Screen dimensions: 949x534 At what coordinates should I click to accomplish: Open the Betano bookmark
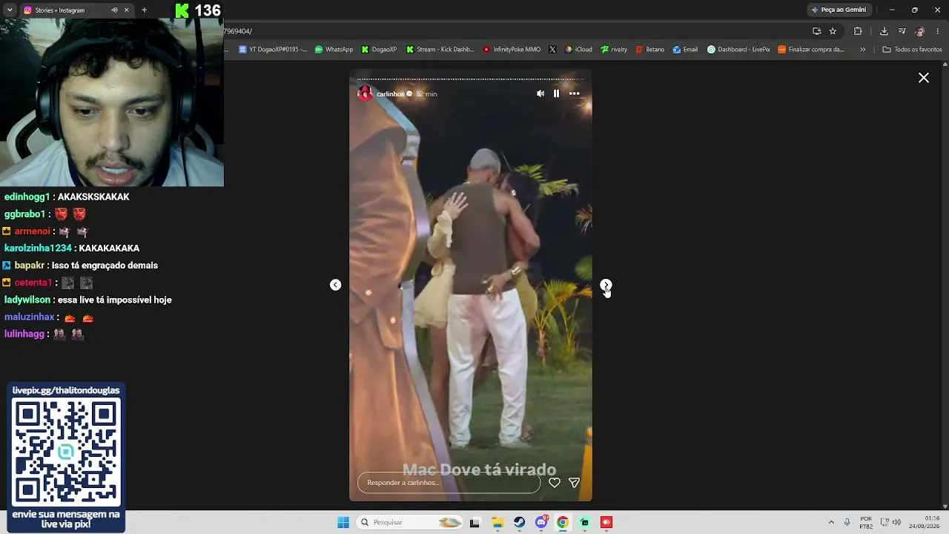(x=650, y=50)
